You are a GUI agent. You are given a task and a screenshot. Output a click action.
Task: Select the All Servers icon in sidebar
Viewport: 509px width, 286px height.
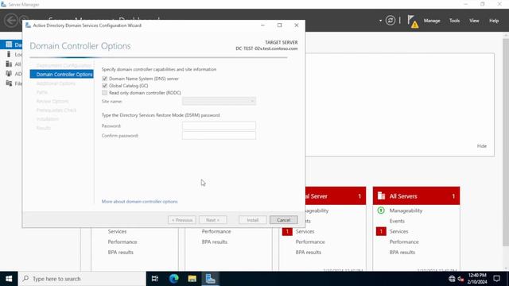(9, 64)
